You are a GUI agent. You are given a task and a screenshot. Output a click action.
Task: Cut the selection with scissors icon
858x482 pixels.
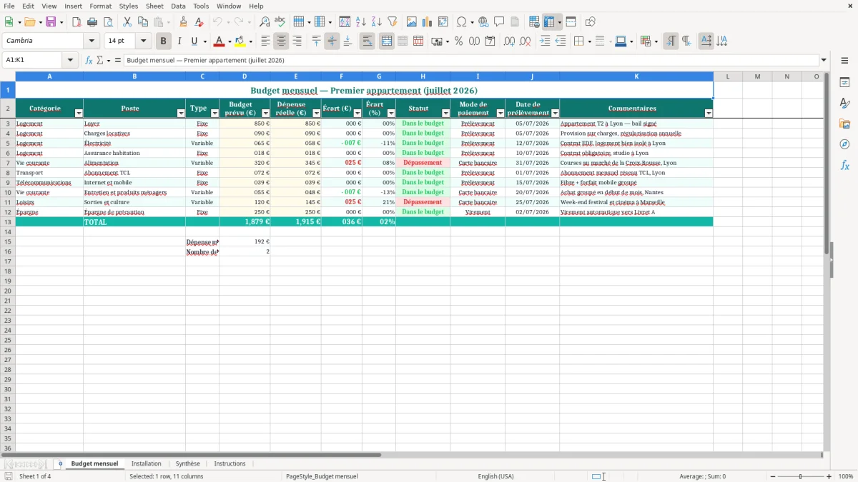click(127, 22)
